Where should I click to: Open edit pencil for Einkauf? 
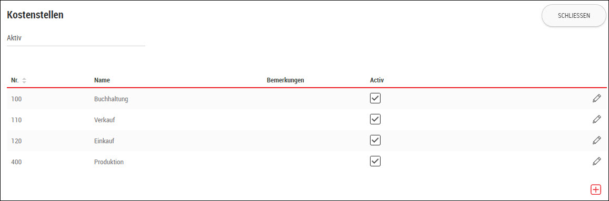596,140
